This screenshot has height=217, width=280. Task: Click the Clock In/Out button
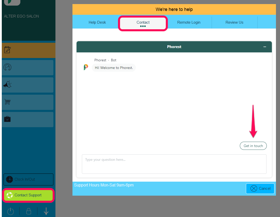[28, 179]
